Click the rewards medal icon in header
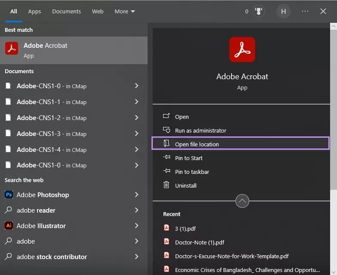 pos(260,12)
